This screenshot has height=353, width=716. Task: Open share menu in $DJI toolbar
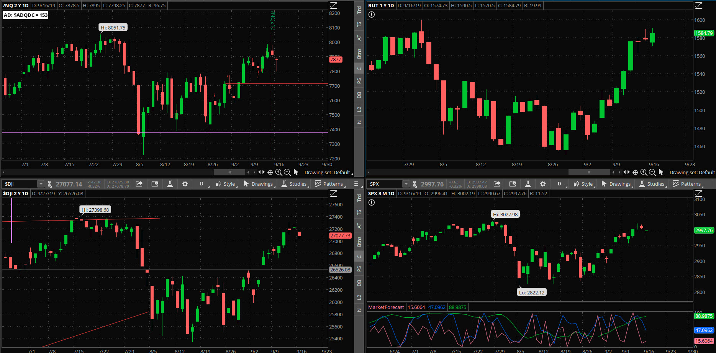(139, 184)
